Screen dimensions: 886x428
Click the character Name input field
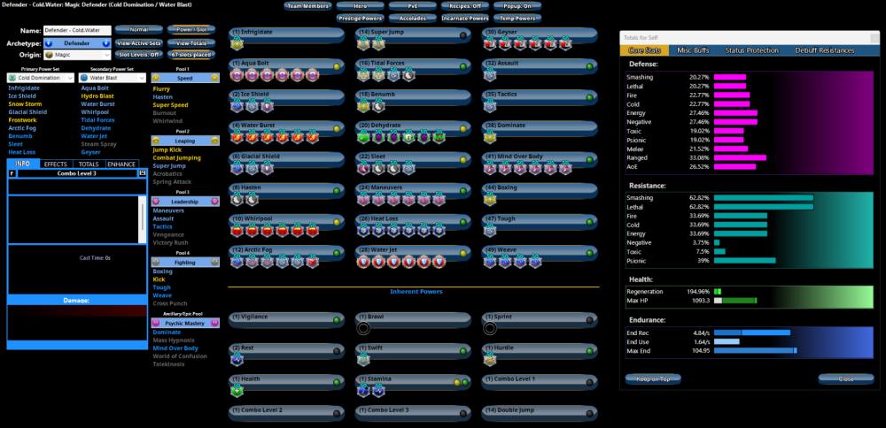[76, 30]
